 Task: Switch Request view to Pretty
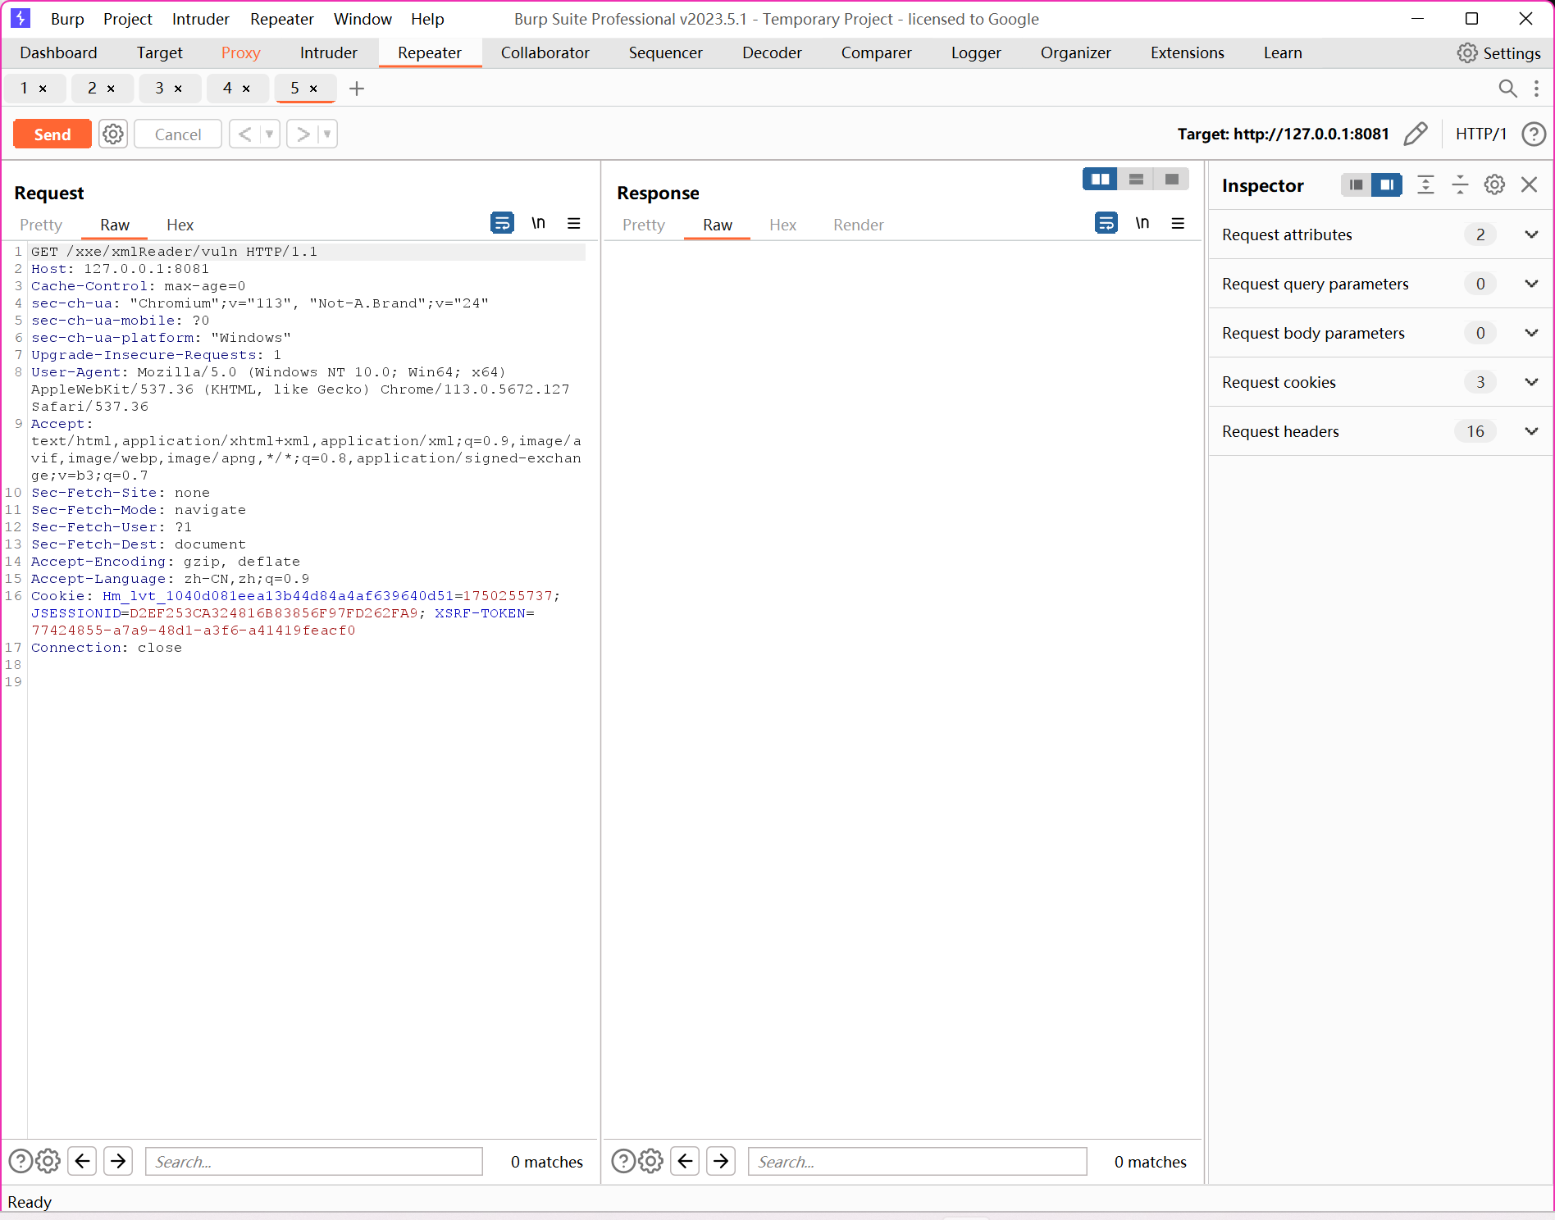point(41,225)
